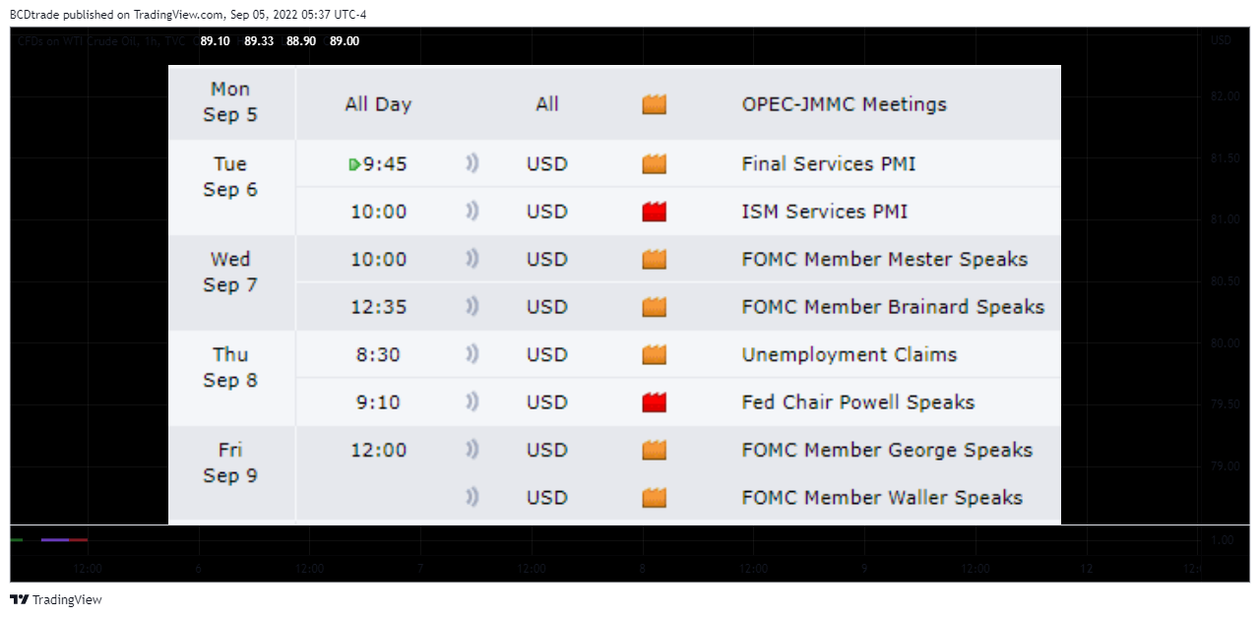Click sound icon for 12:35 Brainard event
The image size is (1260, 617).
tap(472, 307)
